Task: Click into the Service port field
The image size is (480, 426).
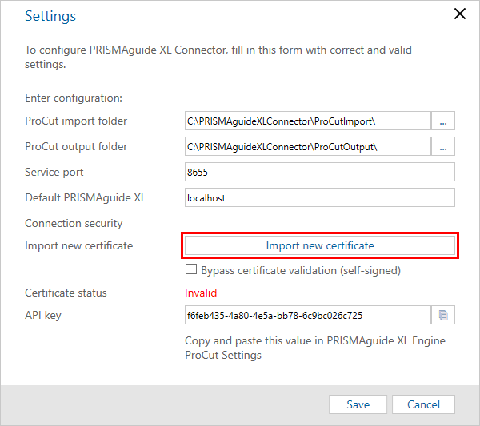Action: click(x=320, y=172)
